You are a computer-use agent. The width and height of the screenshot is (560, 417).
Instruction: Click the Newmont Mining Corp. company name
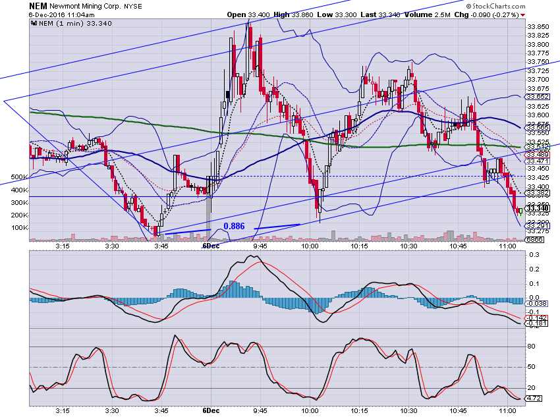pyautogui.click(x=85, y=7)
